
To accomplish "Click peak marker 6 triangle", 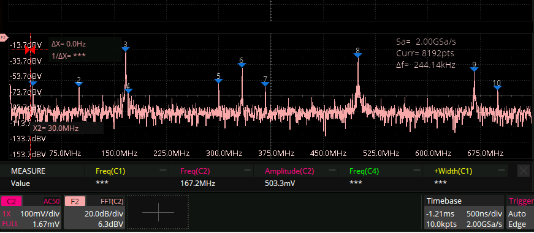I will [x=242, y=65].
